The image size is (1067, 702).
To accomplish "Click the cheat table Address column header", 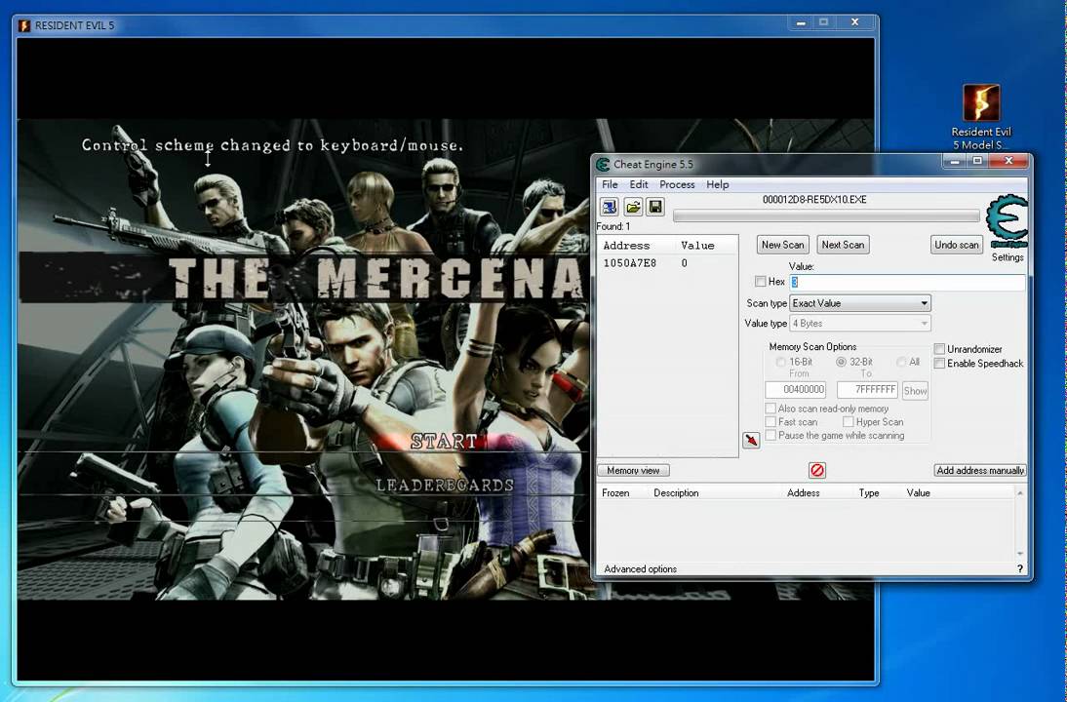I will 803,492.
